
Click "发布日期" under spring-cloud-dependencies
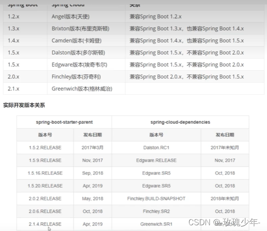coord(225,135)
